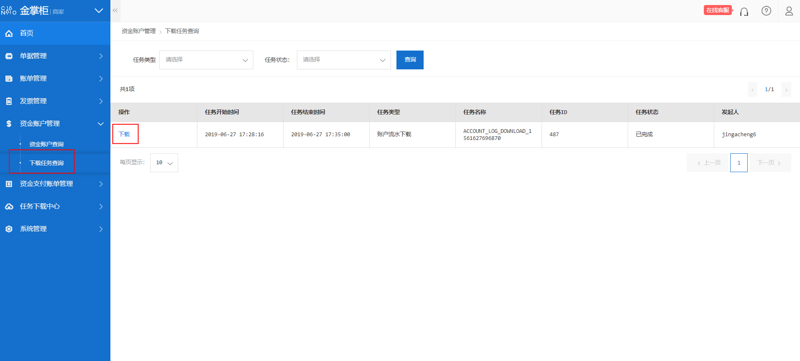Click the 下载任务查询 breadcrumb
Screen dimensions: 800x361
(182, 31)
